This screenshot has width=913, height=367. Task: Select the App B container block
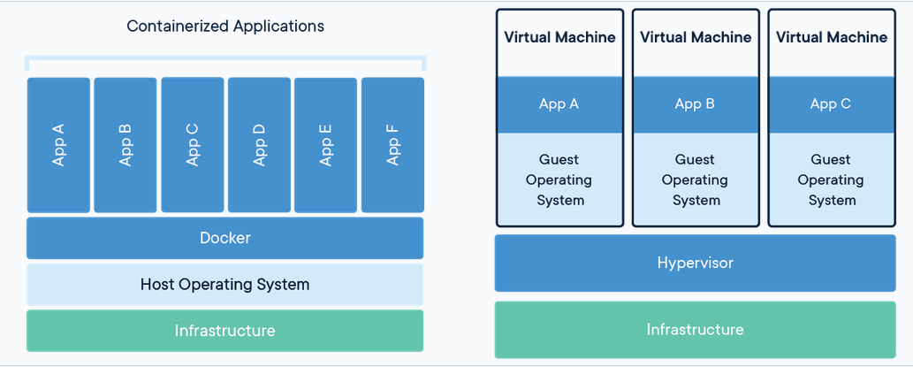(x=126, y=145)
